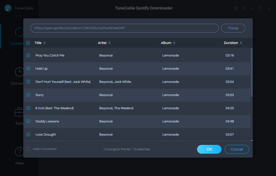Select title 'Daddy Lessons'
The image size is (276, 176).
coord(47,121)
